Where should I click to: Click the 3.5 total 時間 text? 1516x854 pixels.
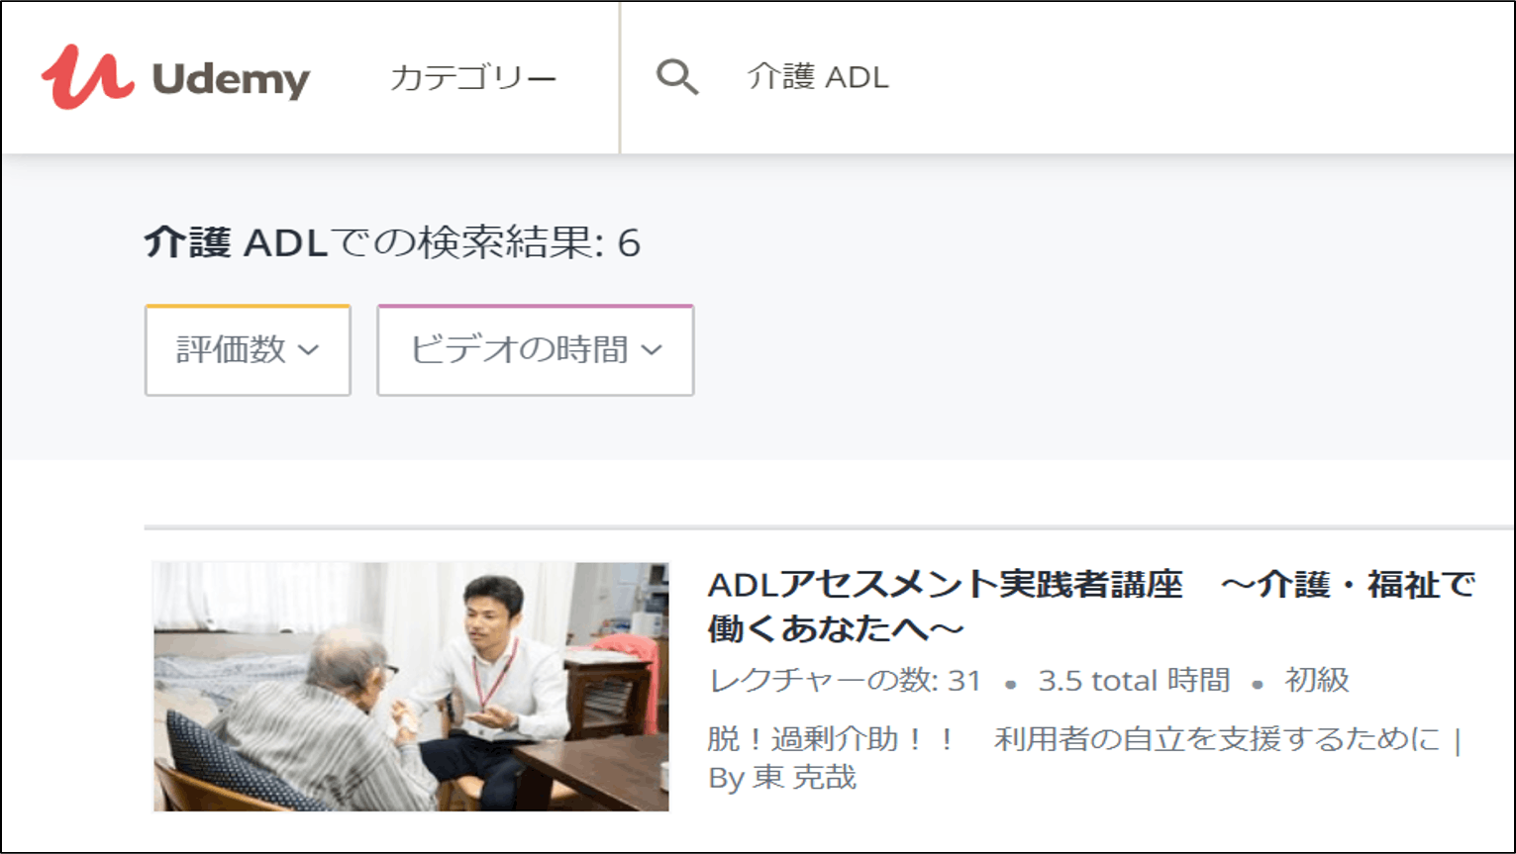1134,681
